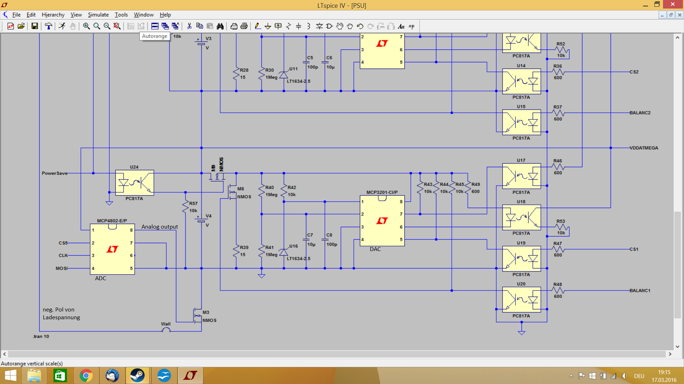Open print setup icon
This screenshot has width=684, height=384.
coord(234,26)
